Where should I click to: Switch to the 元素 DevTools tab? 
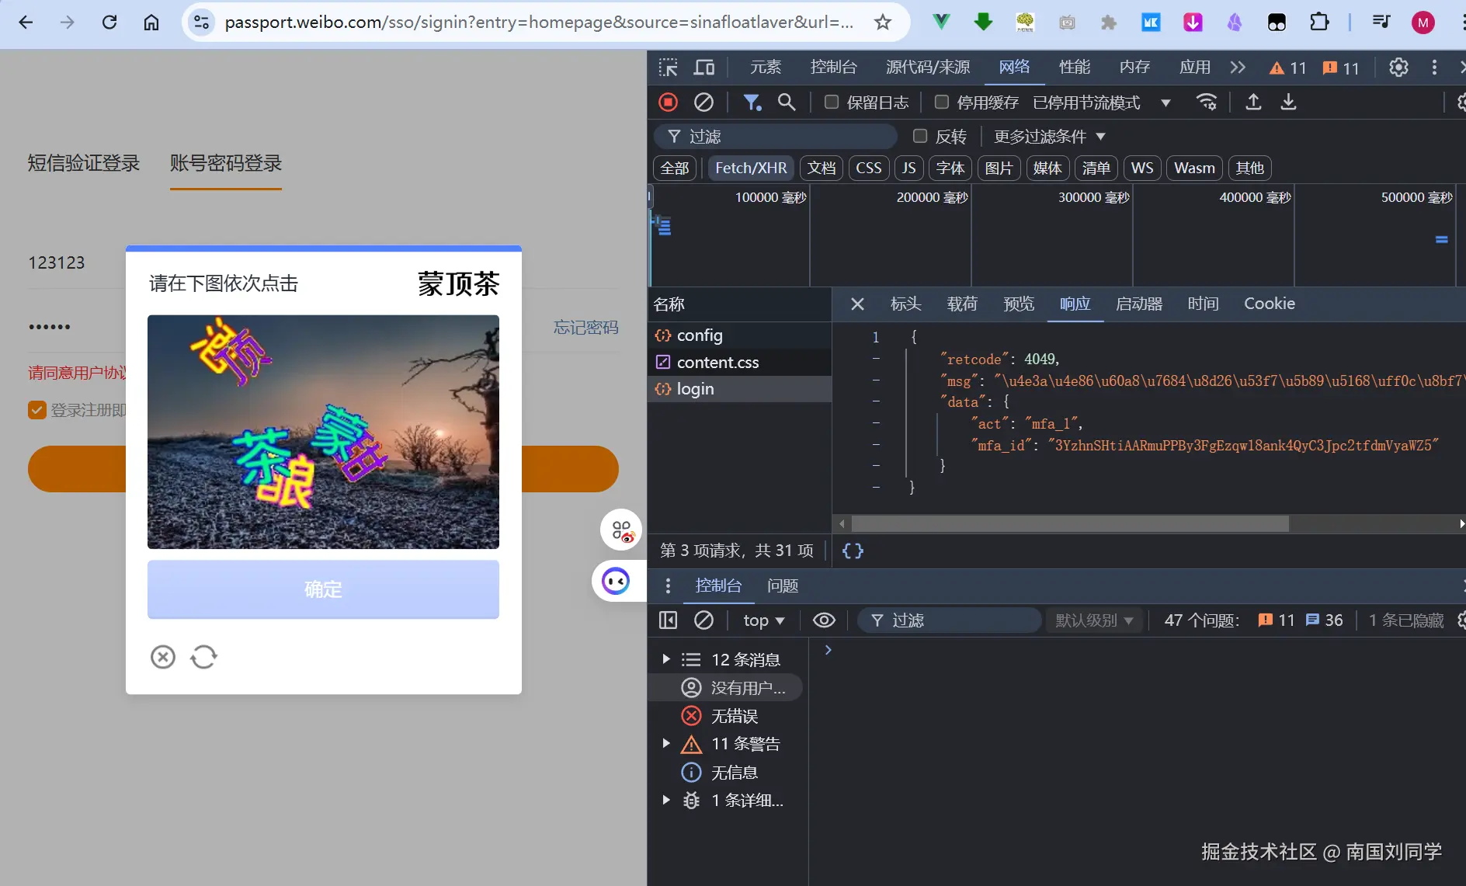[x=765, y=68]
